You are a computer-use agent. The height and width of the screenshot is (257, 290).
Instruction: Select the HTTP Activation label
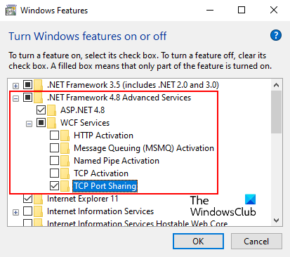103,136
